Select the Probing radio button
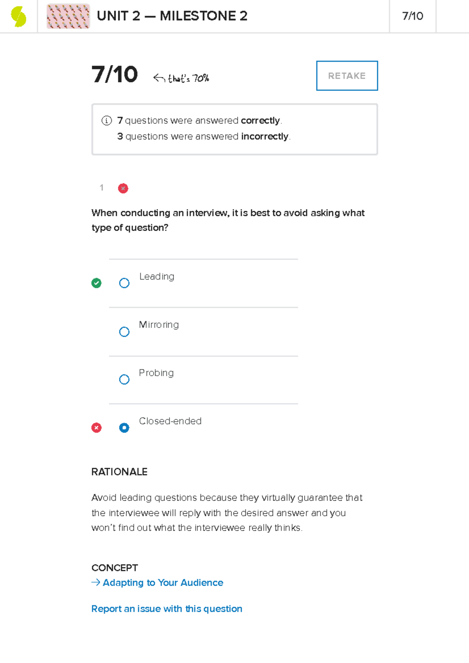This screenshot has width=469, height=663. pyautogui.click(x=124, y=379)
